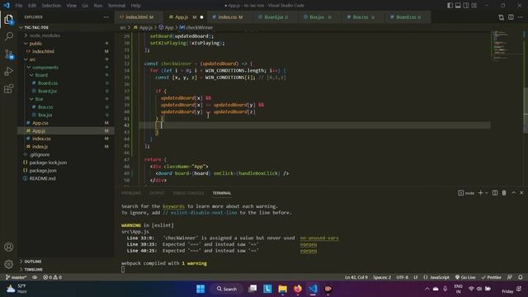Add a new terminal with plus icon
528x297 pixels.
coord(480,193)
